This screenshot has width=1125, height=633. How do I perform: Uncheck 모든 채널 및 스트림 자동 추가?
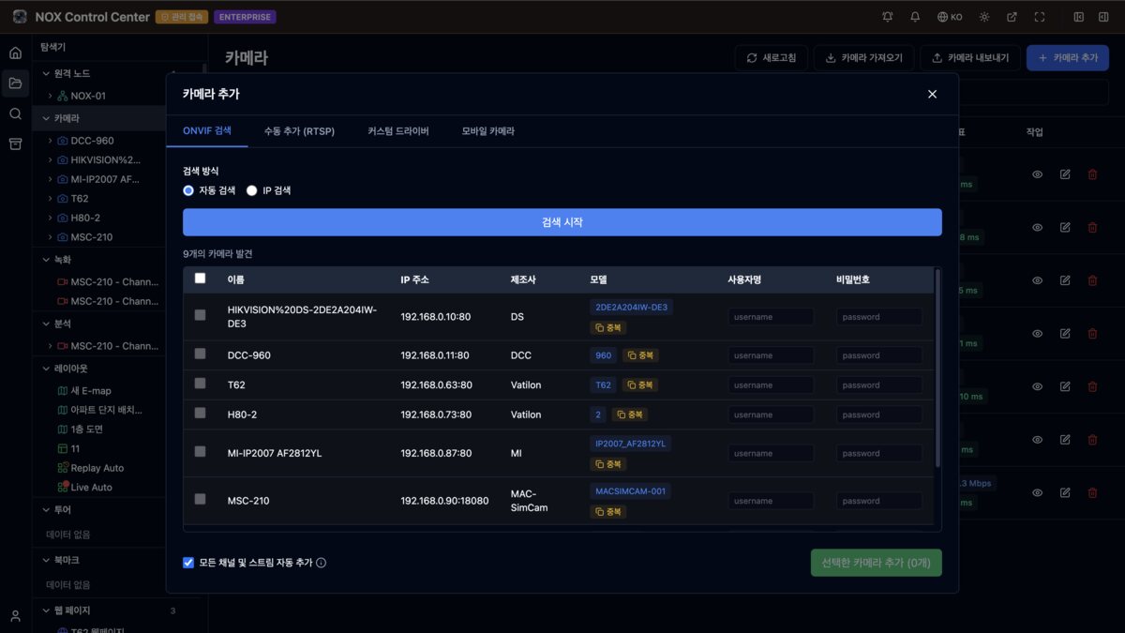click(x=188, y=563)
